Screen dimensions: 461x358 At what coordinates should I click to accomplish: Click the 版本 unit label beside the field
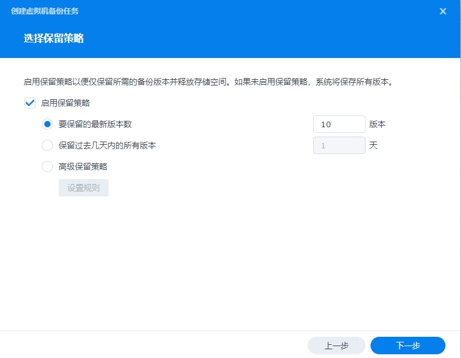coord(377,124)
